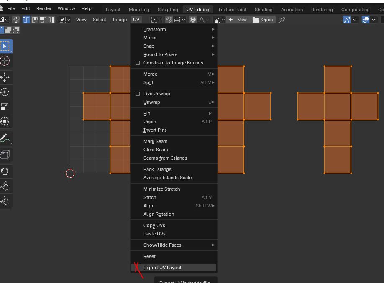This screenshot has width=384, height=283.
Task: Choose the Rotate tool
Action: coord(5,92)
